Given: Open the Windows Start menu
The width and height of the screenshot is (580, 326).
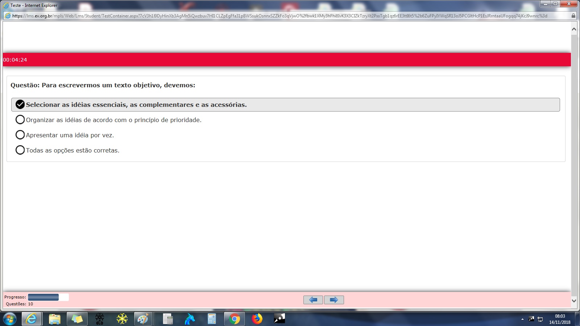Looking at the screenshot, I should [x=10, y=319].
